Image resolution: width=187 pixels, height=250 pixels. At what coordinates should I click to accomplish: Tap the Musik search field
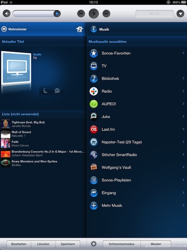tap(154, 14)
